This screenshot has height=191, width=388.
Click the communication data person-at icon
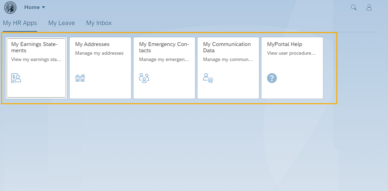[x=208, y=78]
